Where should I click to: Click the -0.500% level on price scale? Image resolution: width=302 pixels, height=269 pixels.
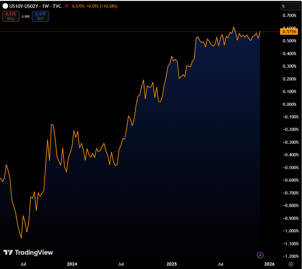(289, 168)
